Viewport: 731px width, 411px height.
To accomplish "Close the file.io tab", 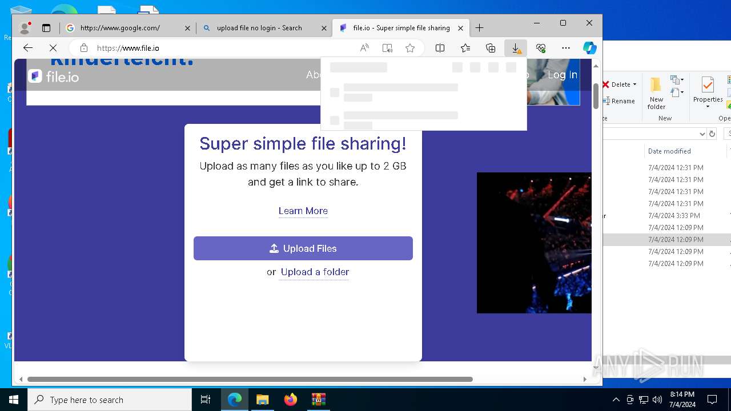I will click(461, 28).
